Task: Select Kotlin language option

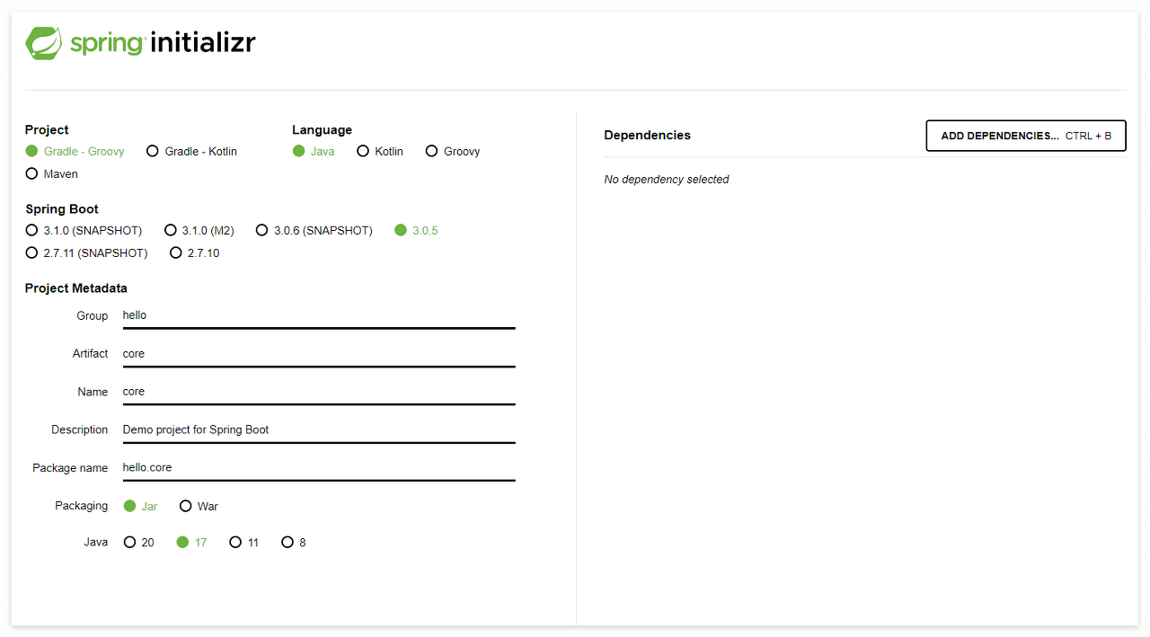Action: [380, 151]
